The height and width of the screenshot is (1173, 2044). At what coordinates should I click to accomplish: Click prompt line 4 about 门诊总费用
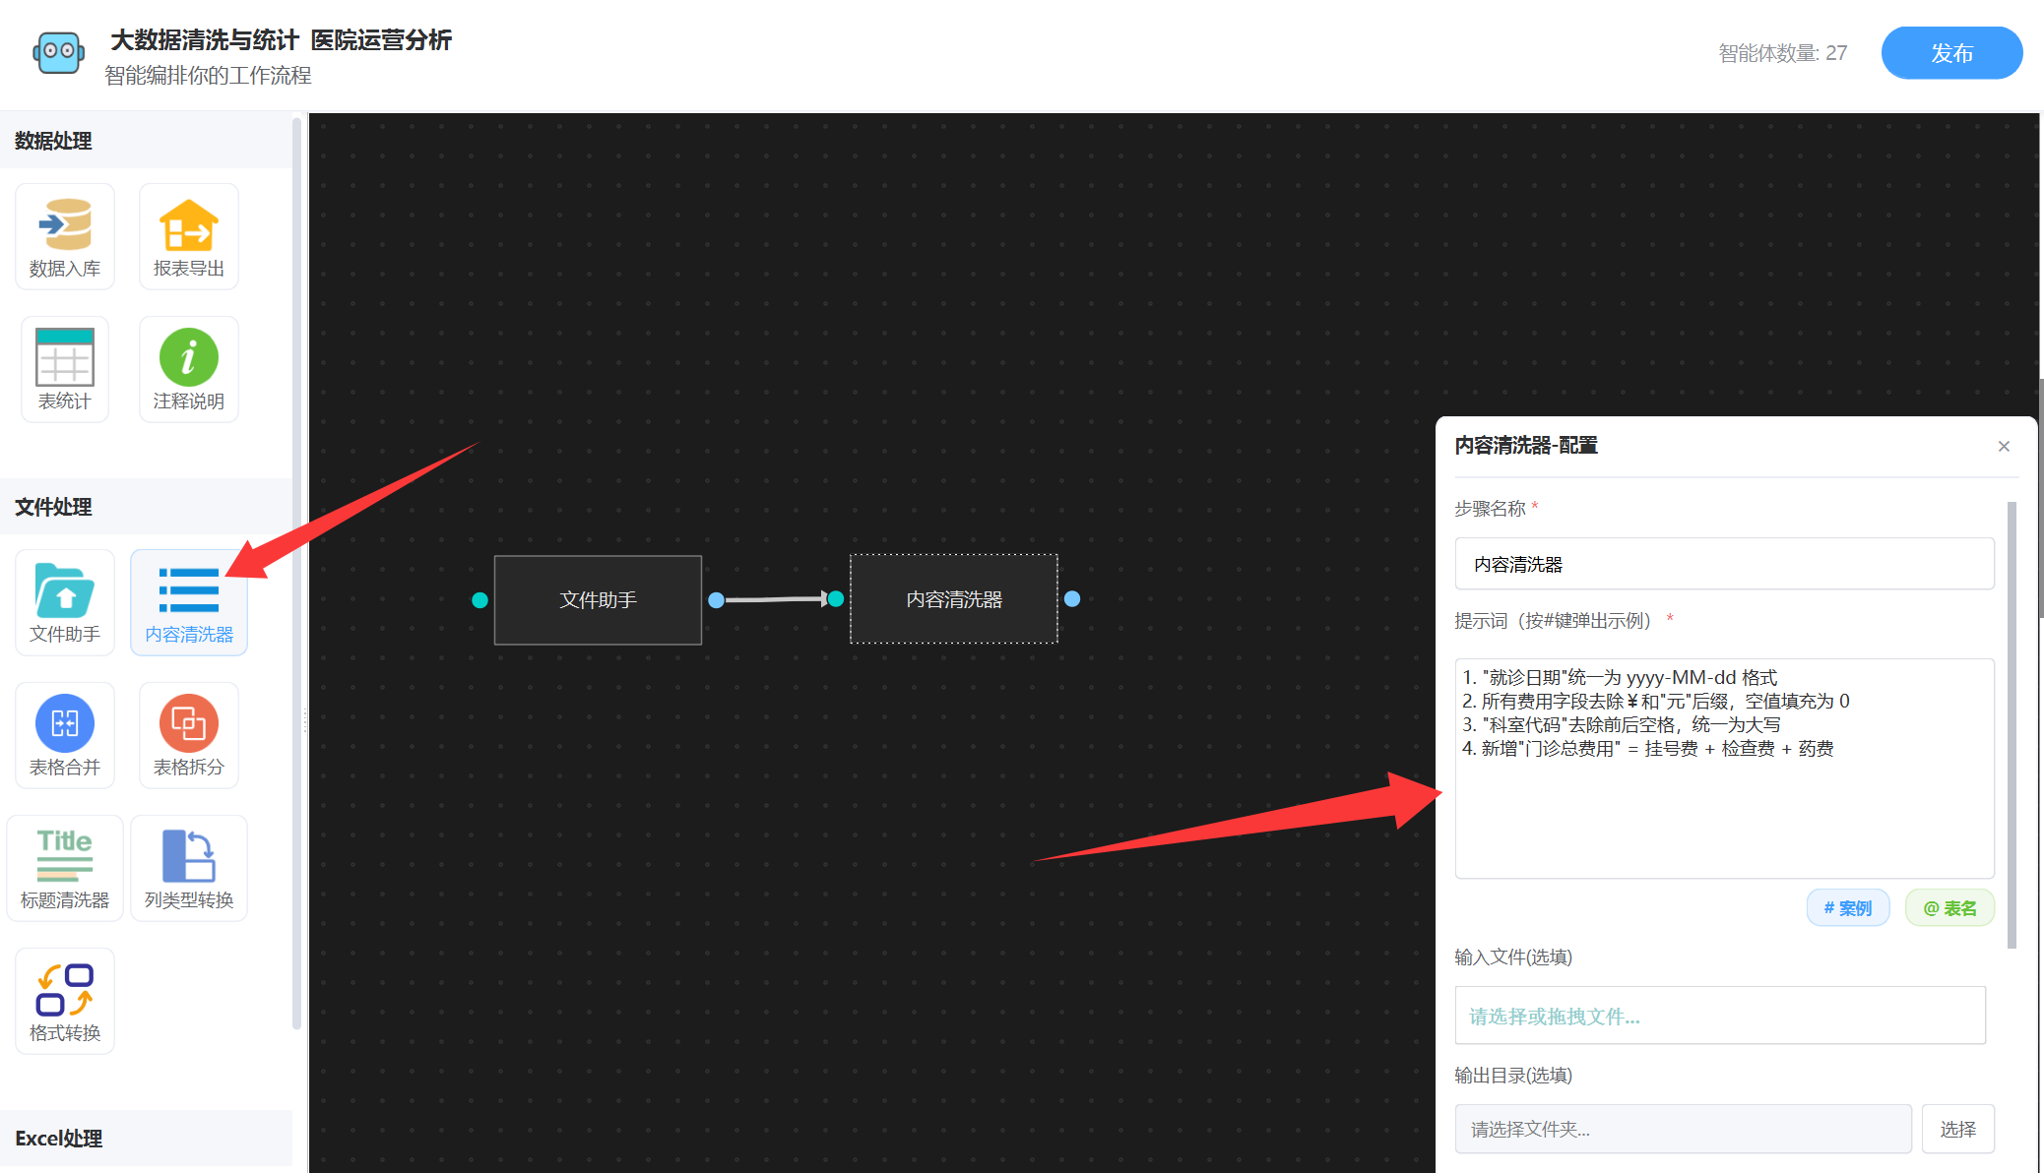pos(1647,749)
